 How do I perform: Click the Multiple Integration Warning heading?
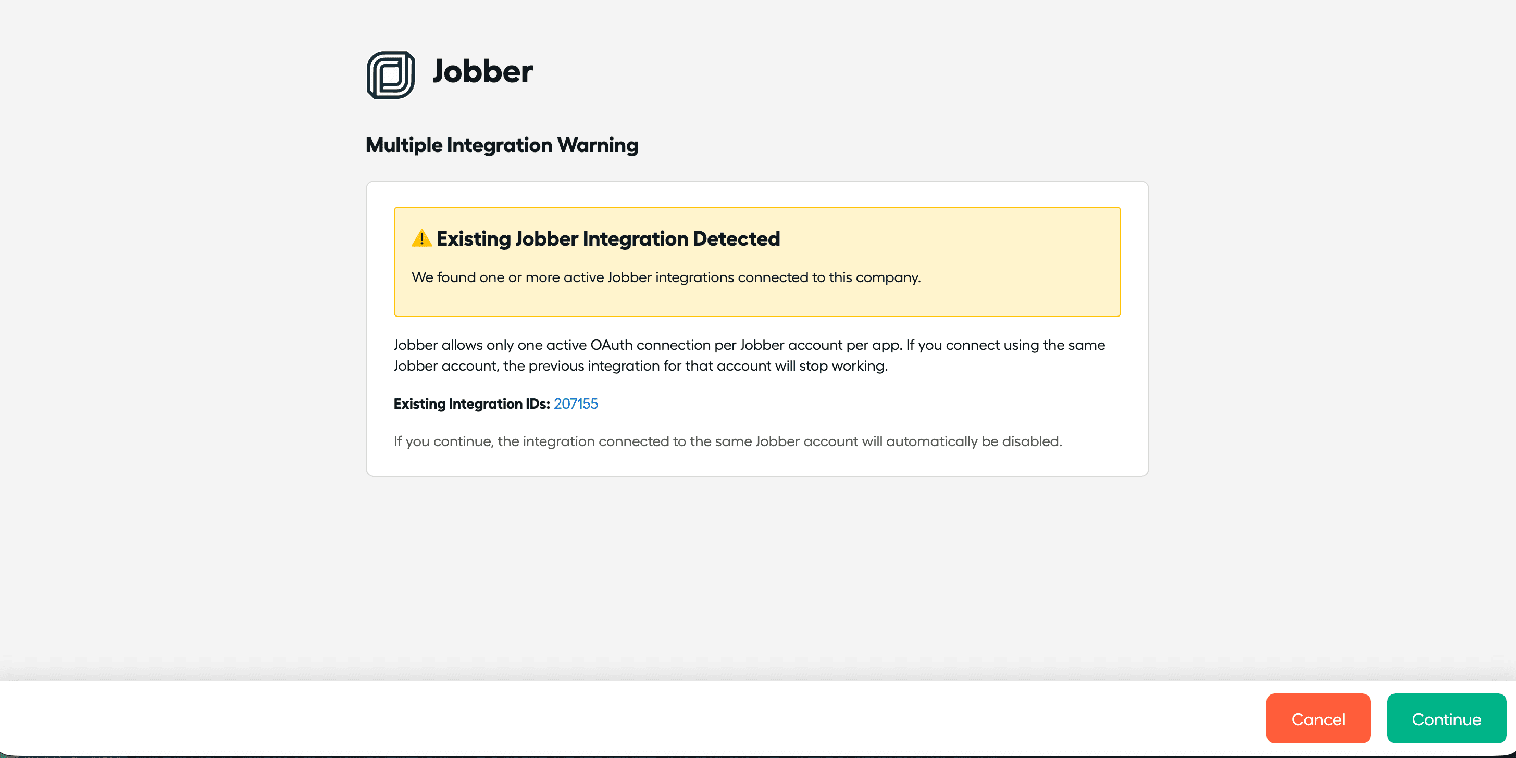pyautogui.click(x=501, y=145)
